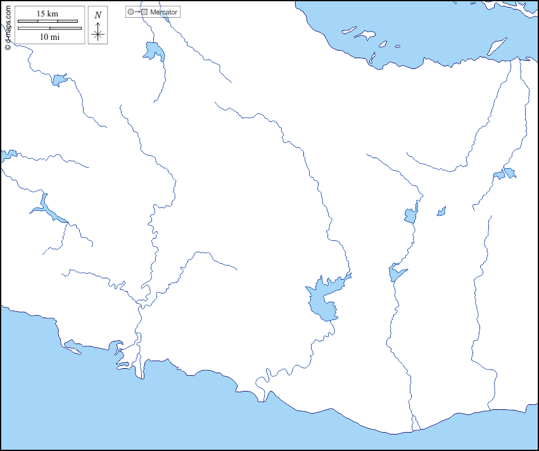539x451 pixels.
Task: Click the square icon beside Mercator
Action: [x=144, y=12]
